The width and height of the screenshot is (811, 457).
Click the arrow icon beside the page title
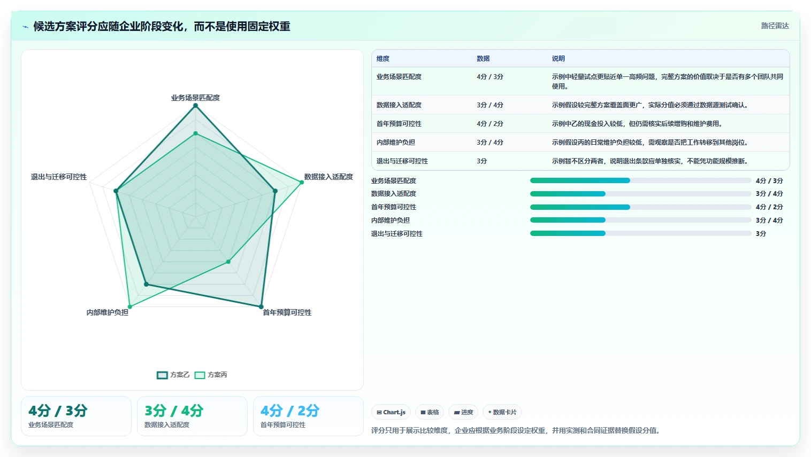coord(25,27)
